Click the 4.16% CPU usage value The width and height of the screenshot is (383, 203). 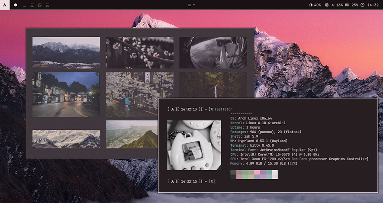tap(337, 5)
